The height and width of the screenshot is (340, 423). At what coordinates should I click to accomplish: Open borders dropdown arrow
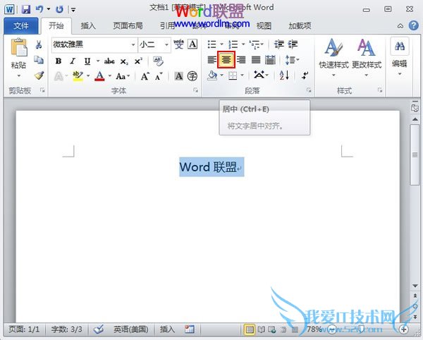[x=242, y=75]
